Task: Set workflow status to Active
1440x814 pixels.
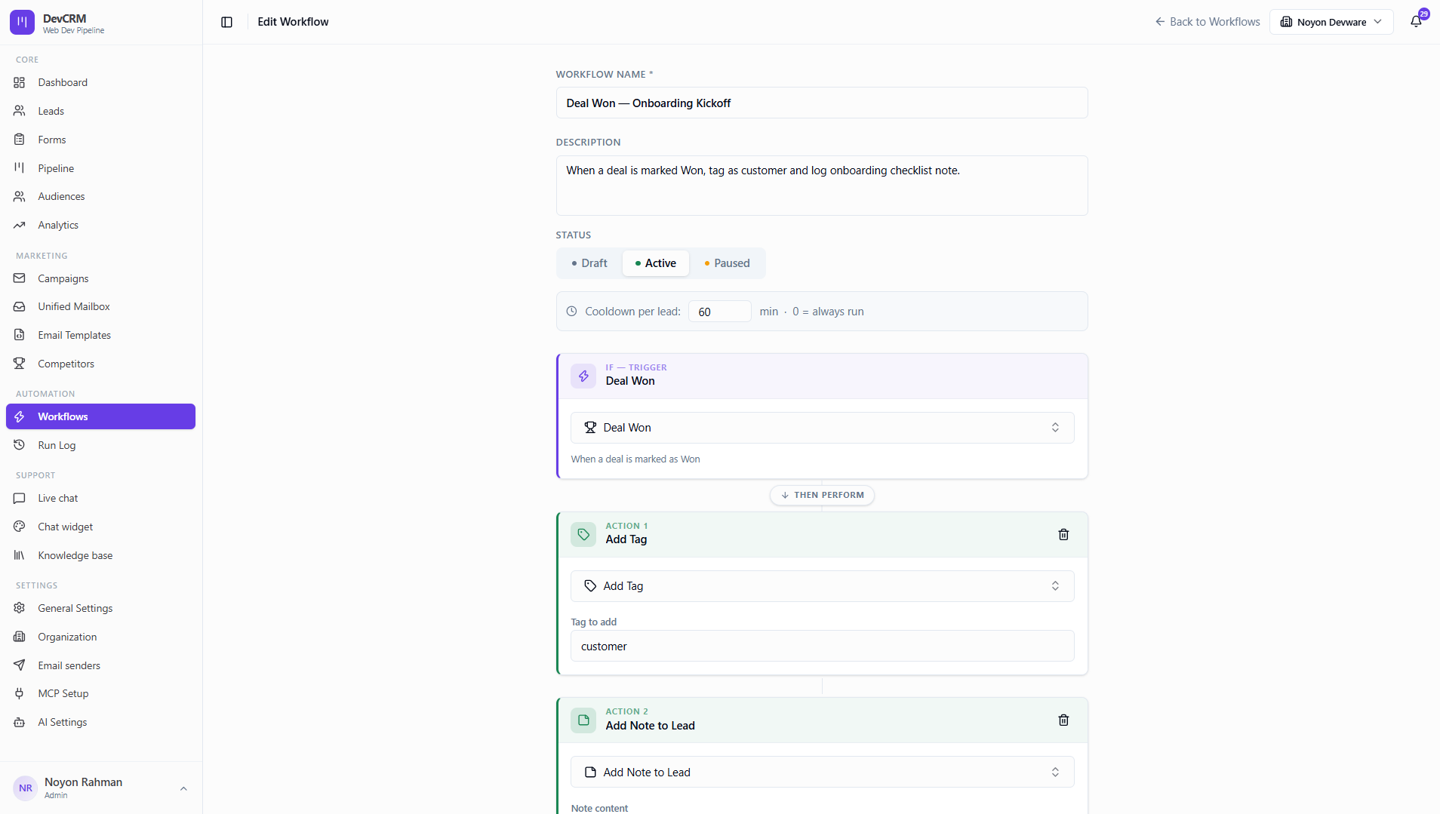Action: click(655, 263)
